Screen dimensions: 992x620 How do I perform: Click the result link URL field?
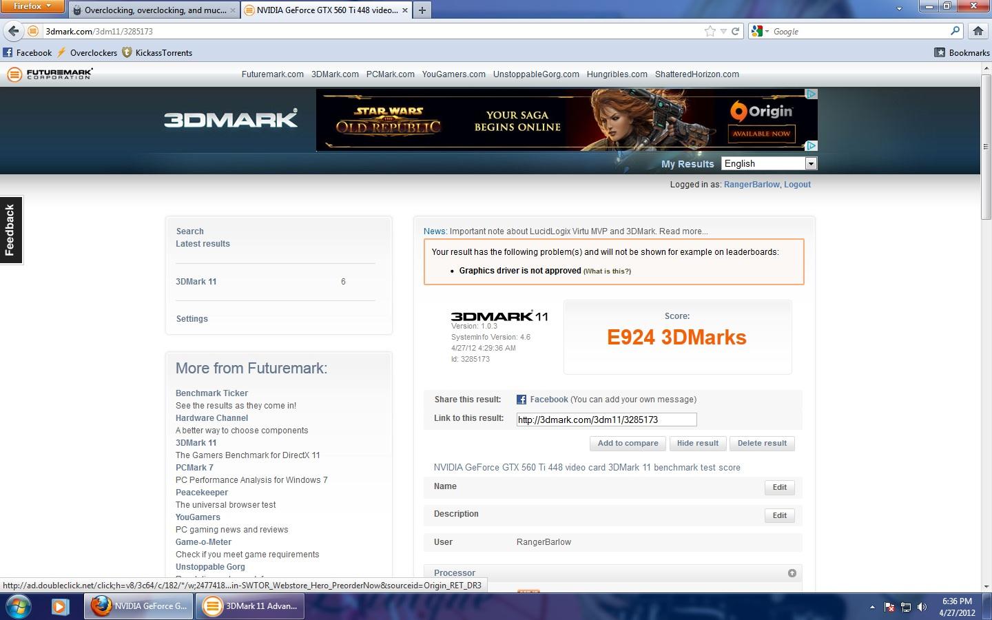point(607,420)
